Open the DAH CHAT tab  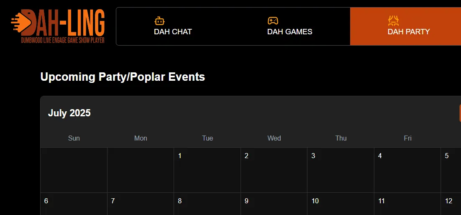[173, 26]
